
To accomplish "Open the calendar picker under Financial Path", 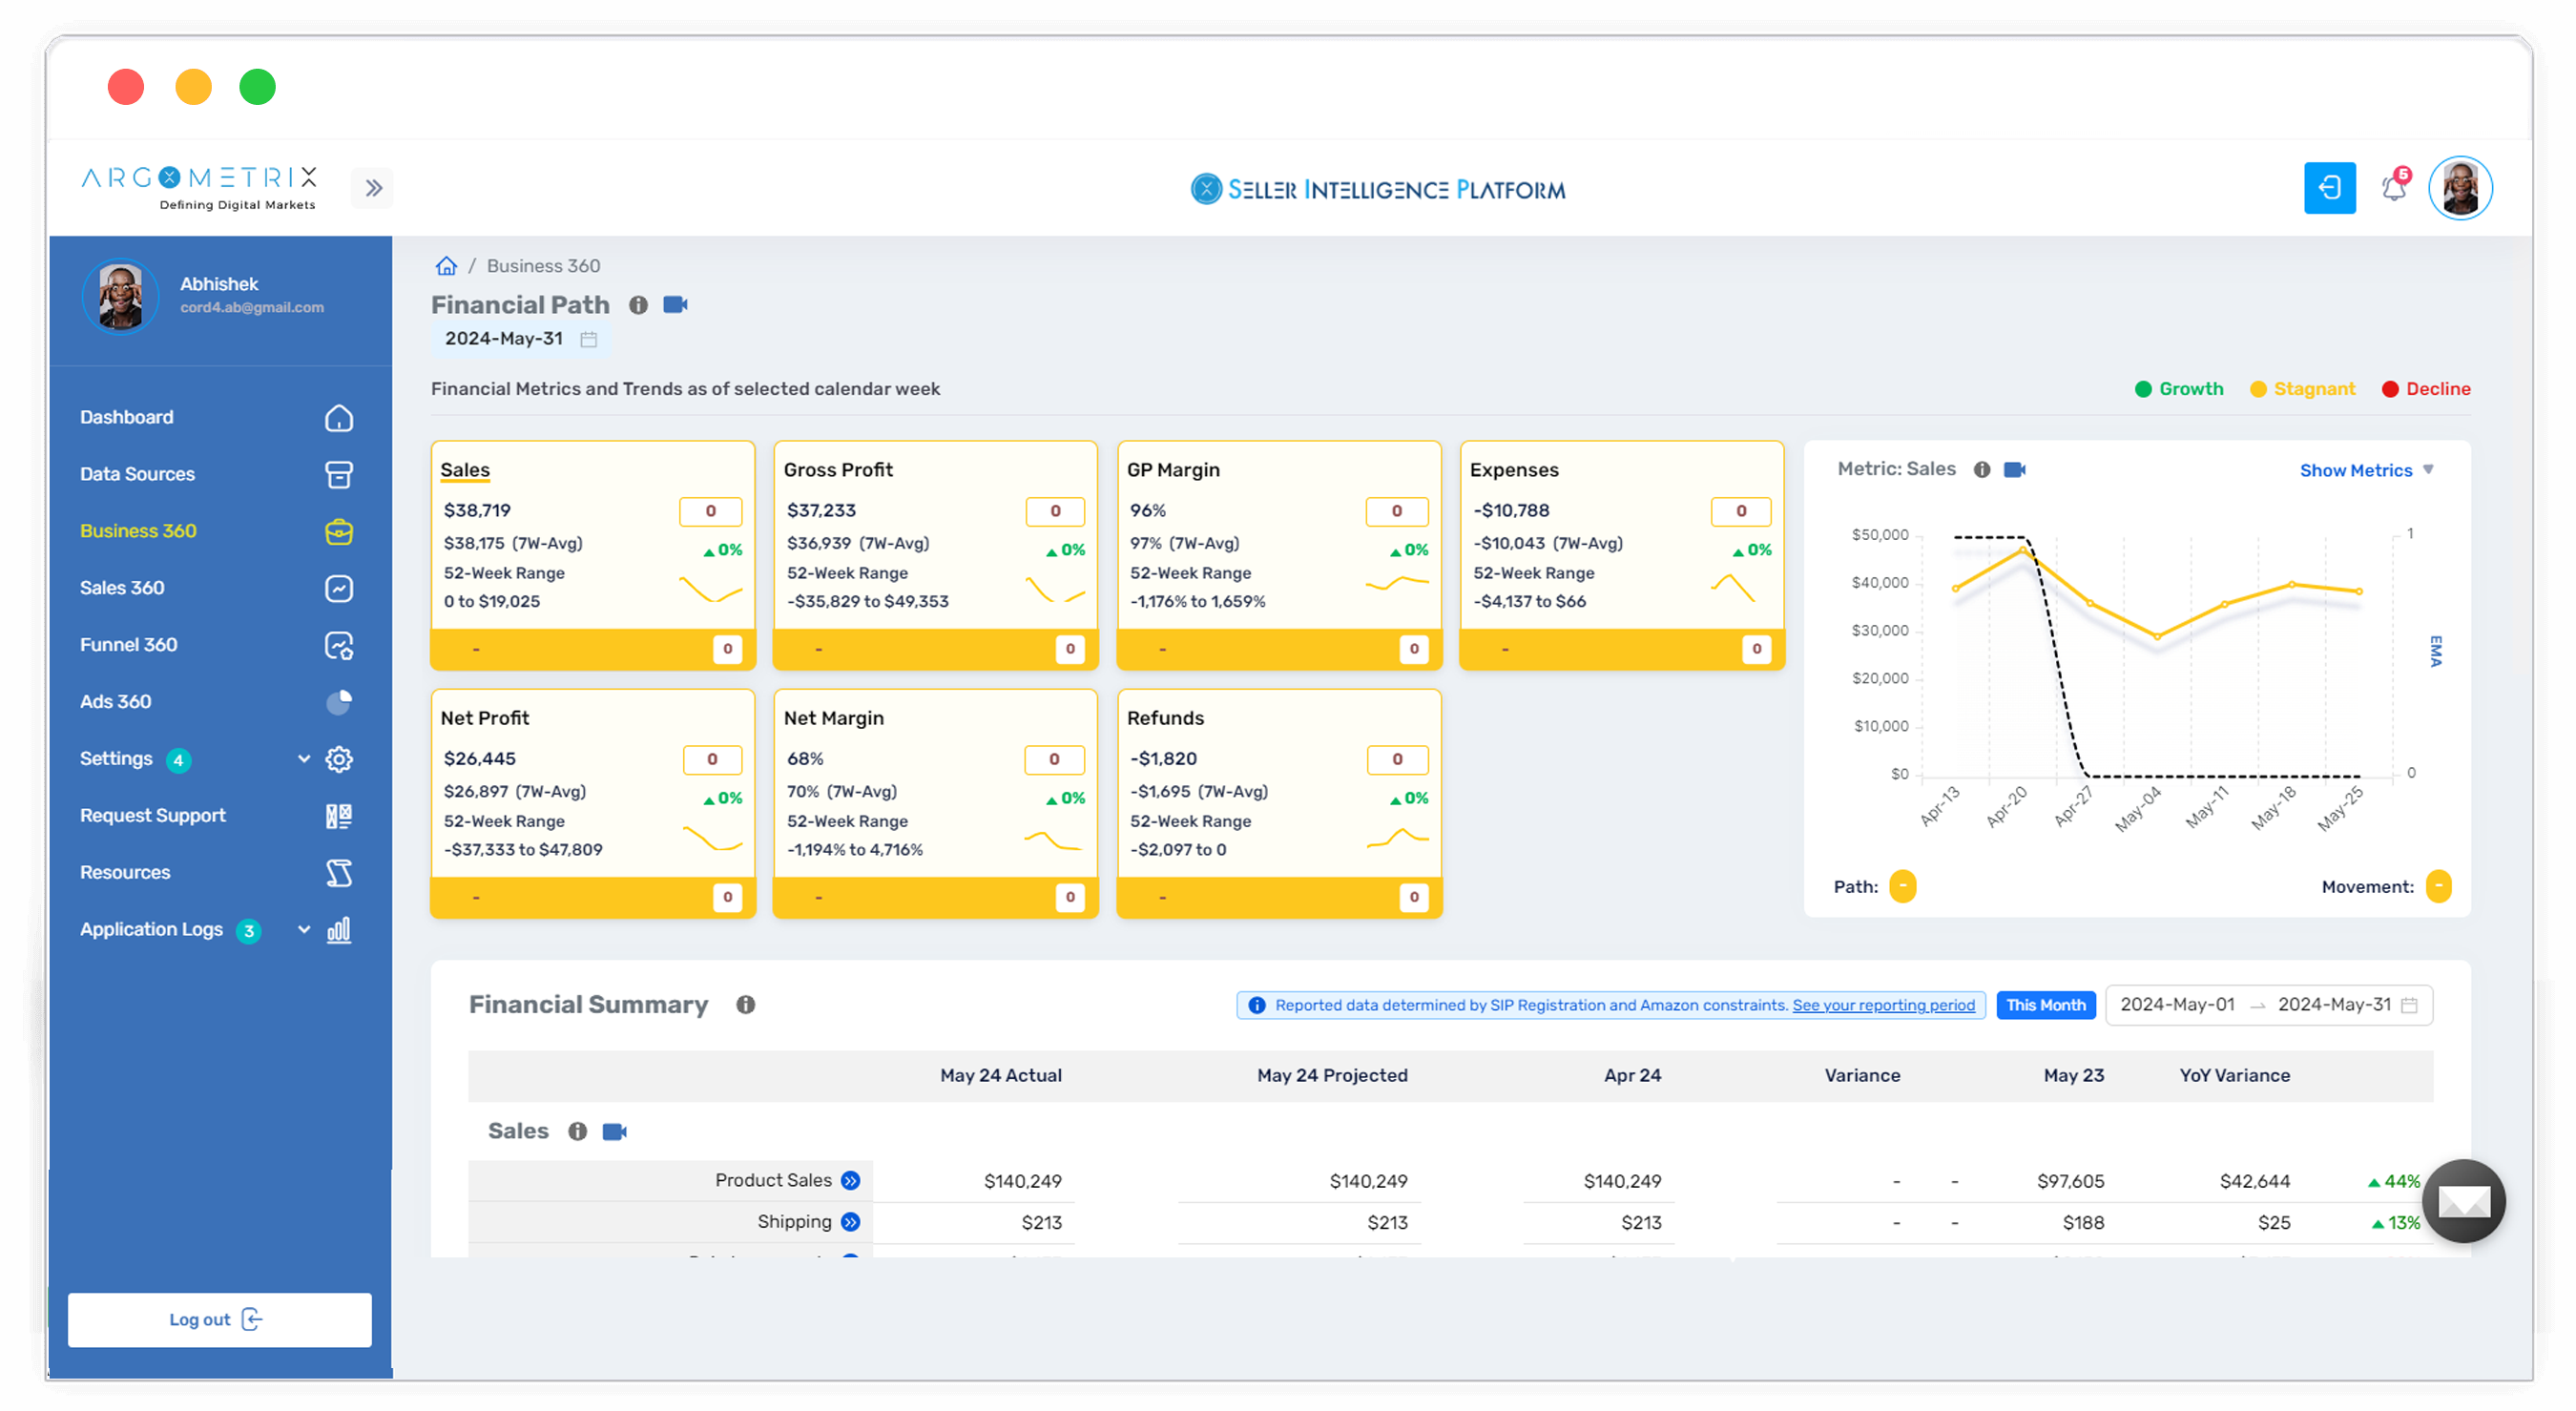I will pyautogui.click(x=588, y=339).
